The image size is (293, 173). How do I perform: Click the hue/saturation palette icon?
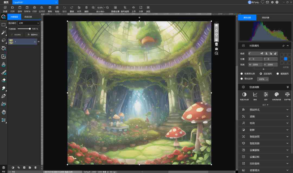(x=276, y=94)
